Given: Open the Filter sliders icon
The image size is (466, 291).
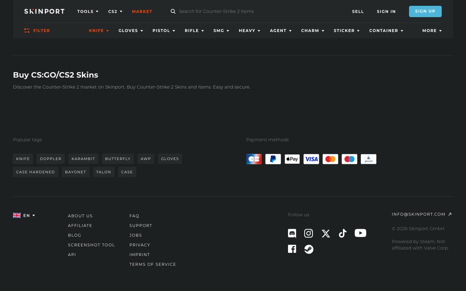Looking at the screenshot, I should (x=27, y=31).
